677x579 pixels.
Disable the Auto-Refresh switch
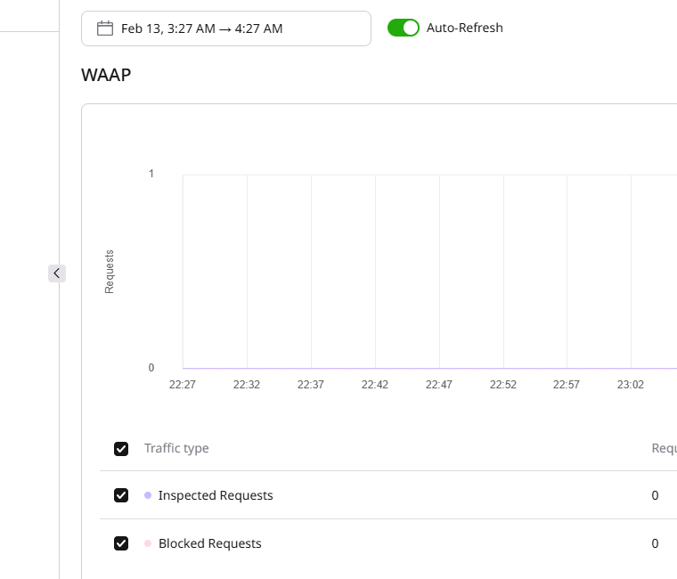click(404, 28)
